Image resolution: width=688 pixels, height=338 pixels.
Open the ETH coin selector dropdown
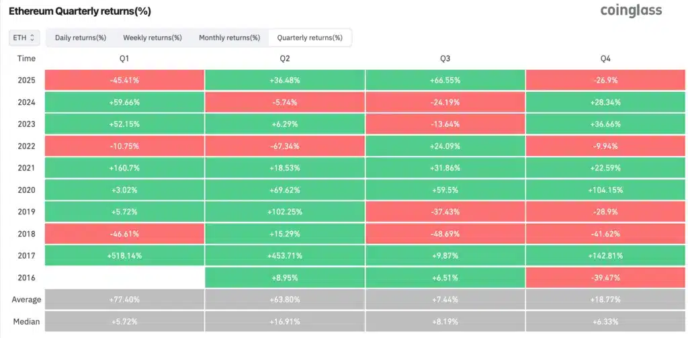pyautogui.click(x=25, y=38)
